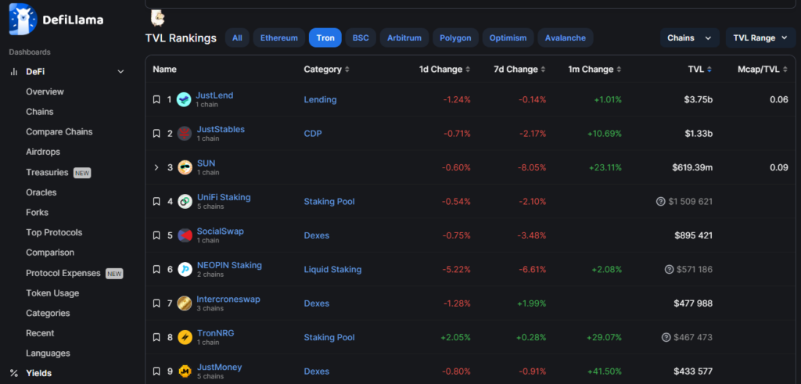Click the TronNRG lightning logo icon

pyautogui.click(x=185, y=337)
